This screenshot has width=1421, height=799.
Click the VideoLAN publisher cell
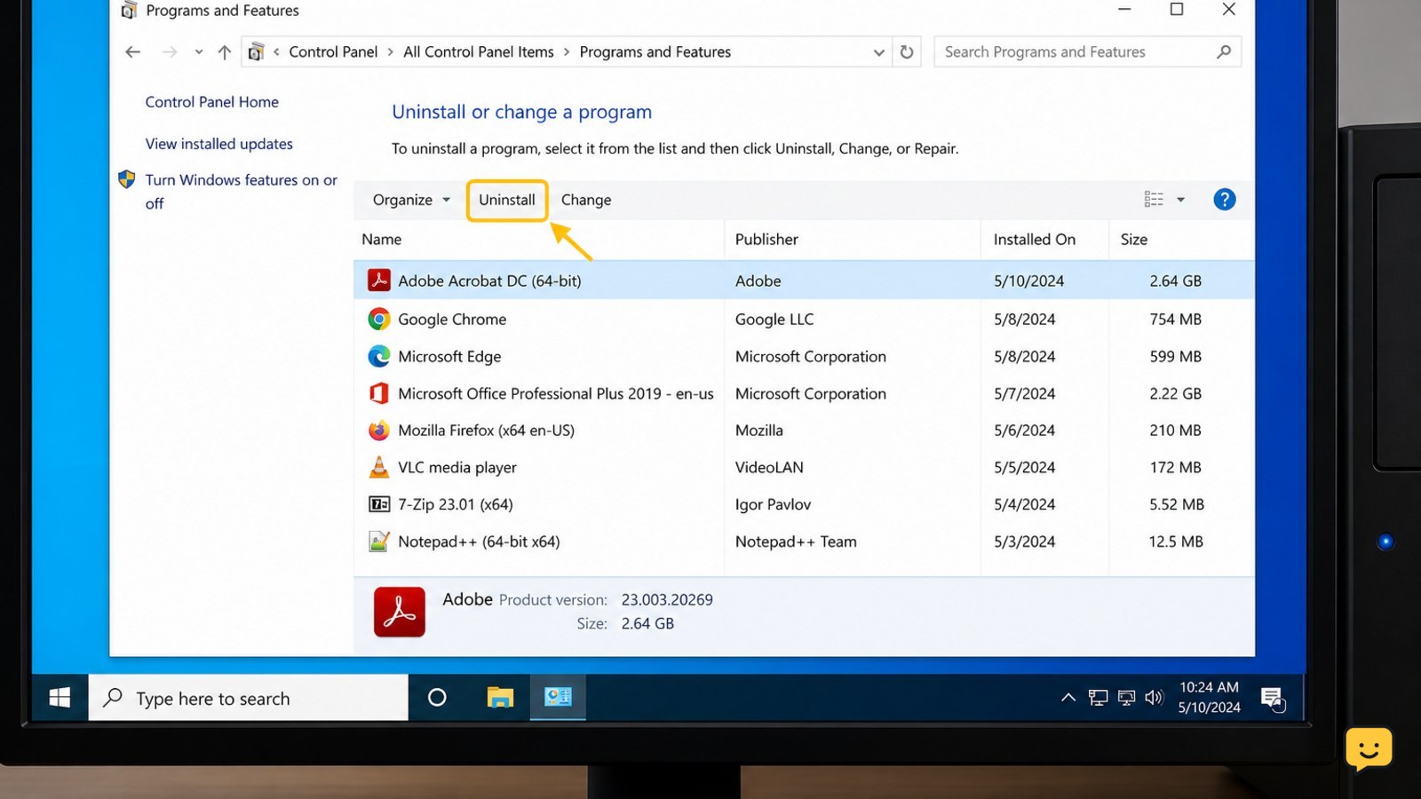pos(769,467)
